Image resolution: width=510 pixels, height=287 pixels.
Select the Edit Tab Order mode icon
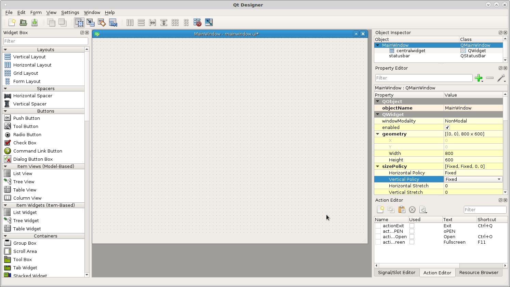(113, 23)
